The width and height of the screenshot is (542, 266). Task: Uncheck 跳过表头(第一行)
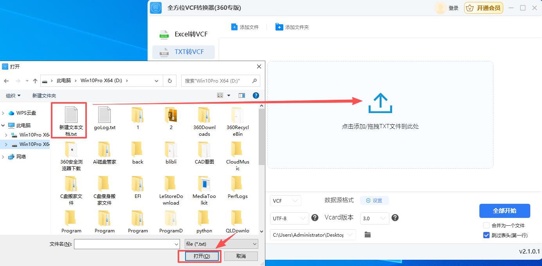486,235
